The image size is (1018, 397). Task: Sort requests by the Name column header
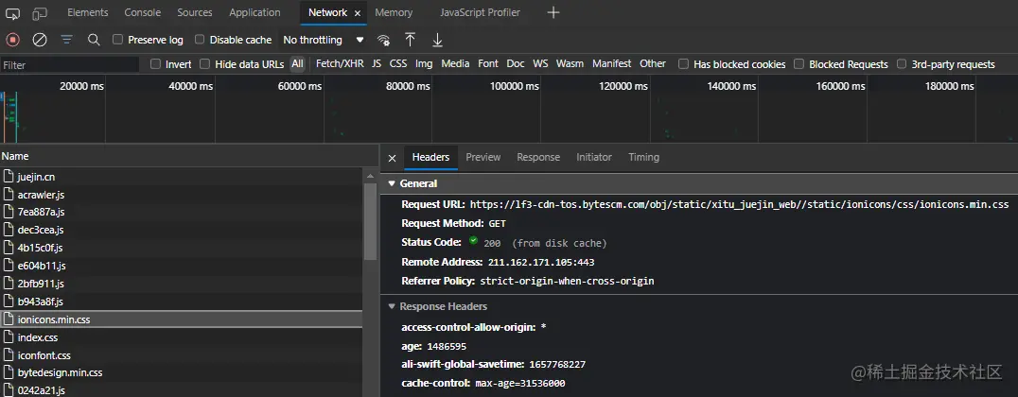(x=189, y=156)
